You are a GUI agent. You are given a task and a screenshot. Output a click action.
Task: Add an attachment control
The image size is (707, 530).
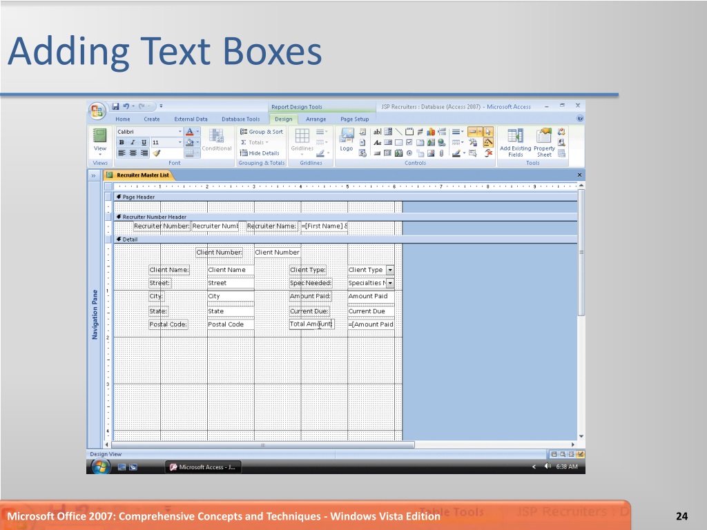click(442, 153)
